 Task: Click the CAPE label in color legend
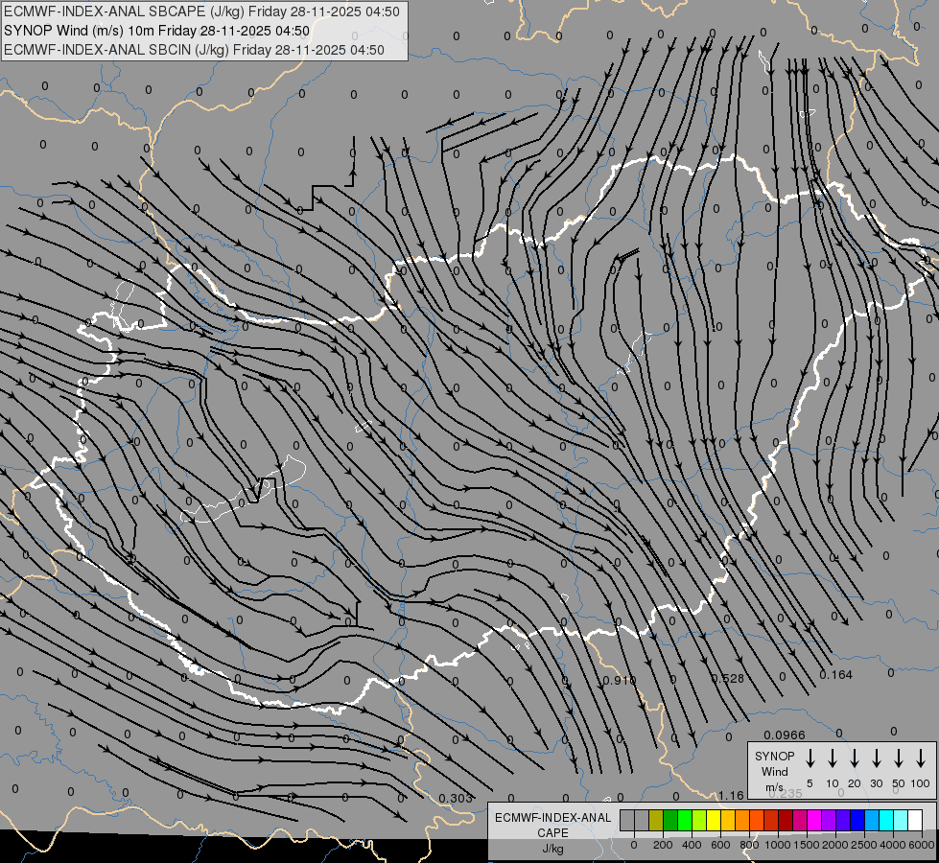point(552,832)
